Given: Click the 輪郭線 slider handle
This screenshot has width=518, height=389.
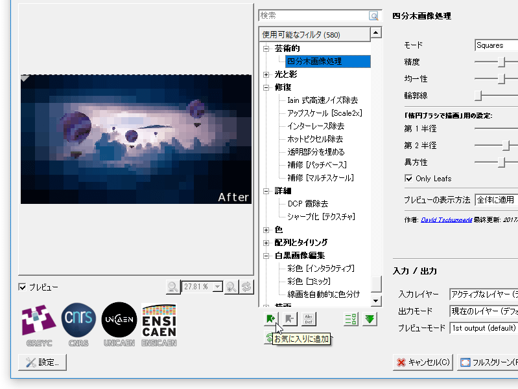Looking at the screenshot, I should tap(478, 96).
